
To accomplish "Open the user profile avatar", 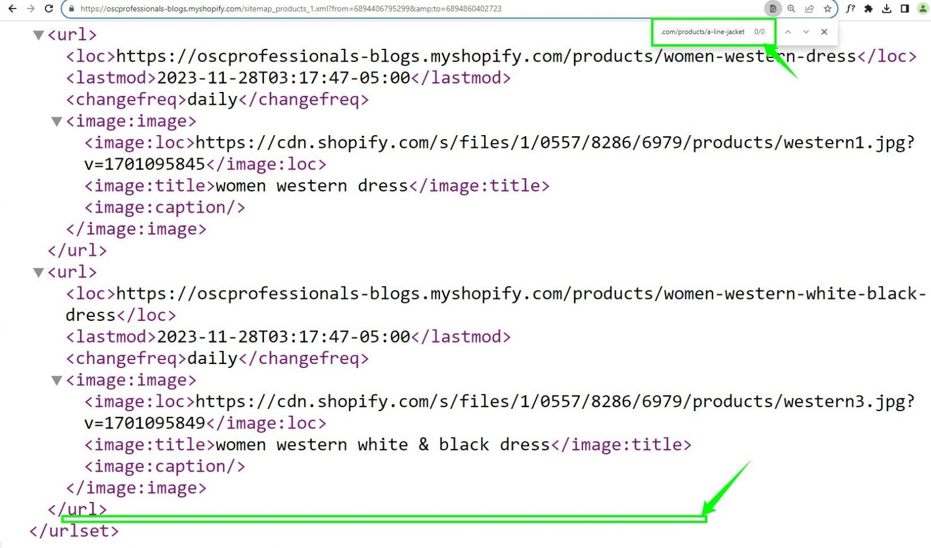I will [x=922, y=9].
